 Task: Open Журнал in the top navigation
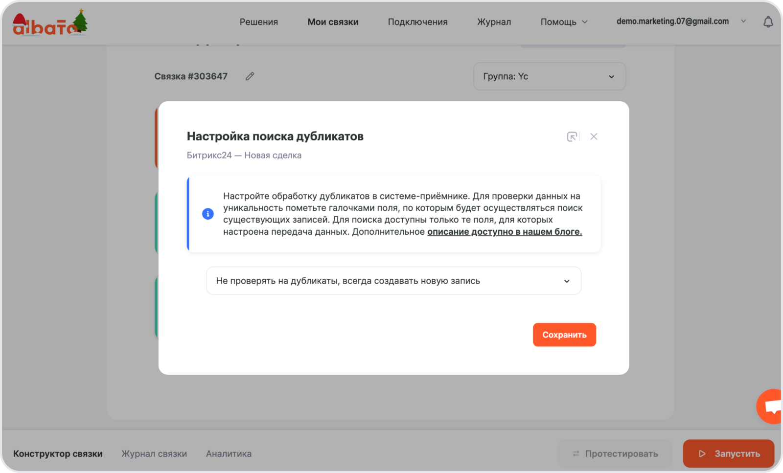click(494, 22)
